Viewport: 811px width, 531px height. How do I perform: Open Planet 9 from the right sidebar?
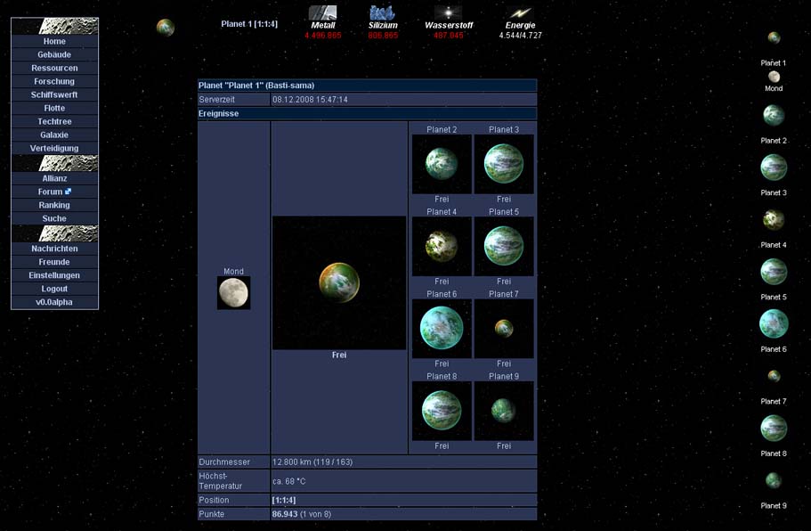pos(774,480)
